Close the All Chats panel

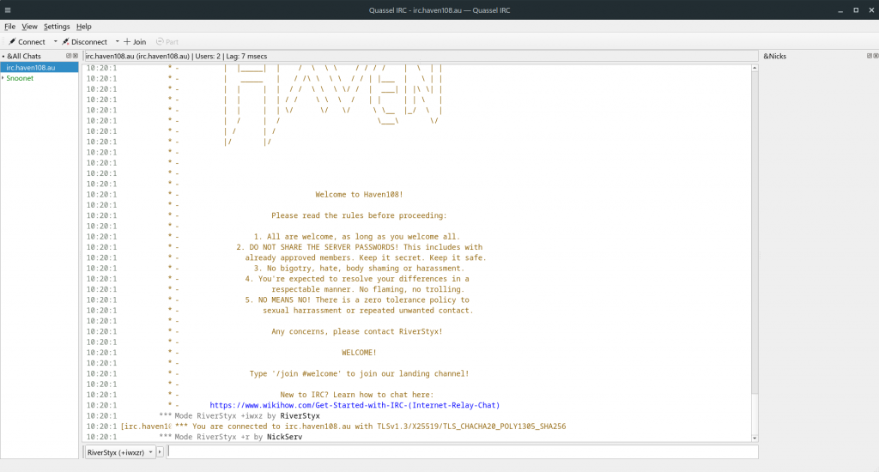point(76,56)
